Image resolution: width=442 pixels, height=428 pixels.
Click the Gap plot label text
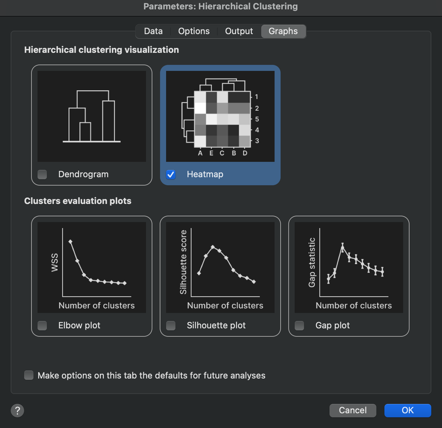(333, 325)
